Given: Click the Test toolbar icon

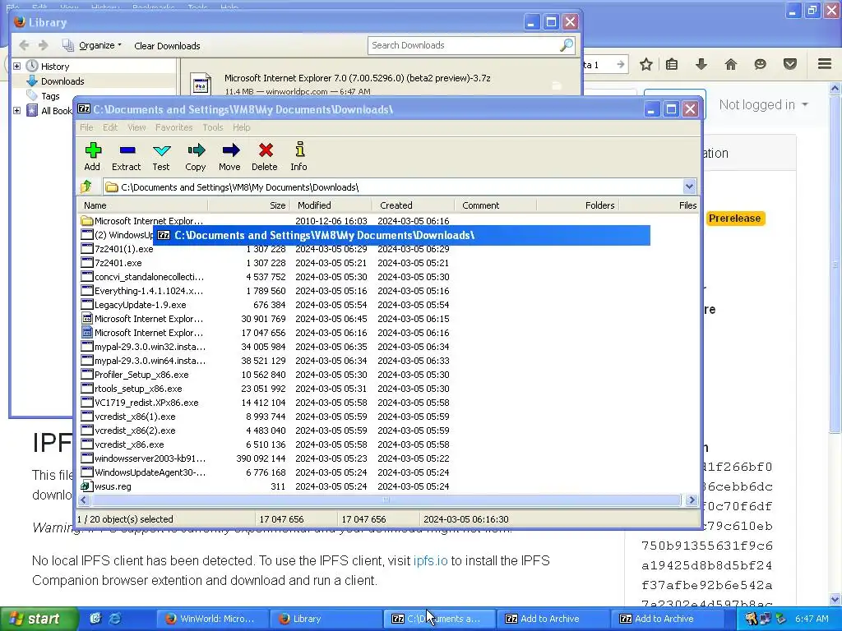Looking at the screenshot, I should (161, 151).
